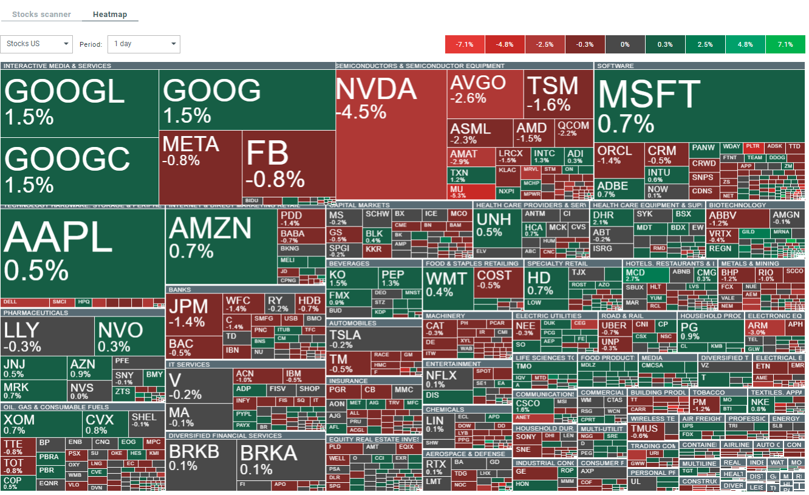Open the AMZN stock tile
This screenshot has width=809, height=495.
coord(221,243)
